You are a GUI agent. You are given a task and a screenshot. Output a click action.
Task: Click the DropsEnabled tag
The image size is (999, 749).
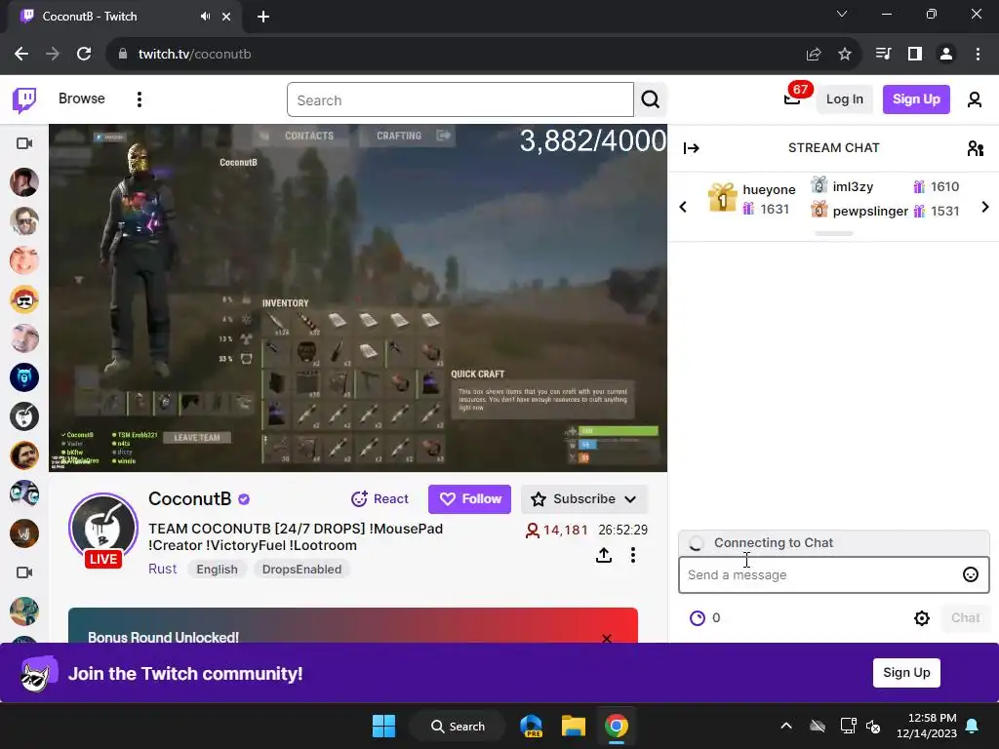tap(302, 570)
